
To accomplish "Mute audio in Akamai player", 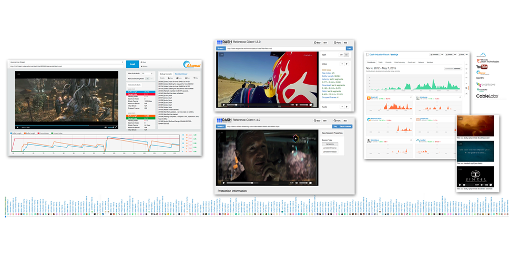I will pyautogui.click(x=106, y=127).
